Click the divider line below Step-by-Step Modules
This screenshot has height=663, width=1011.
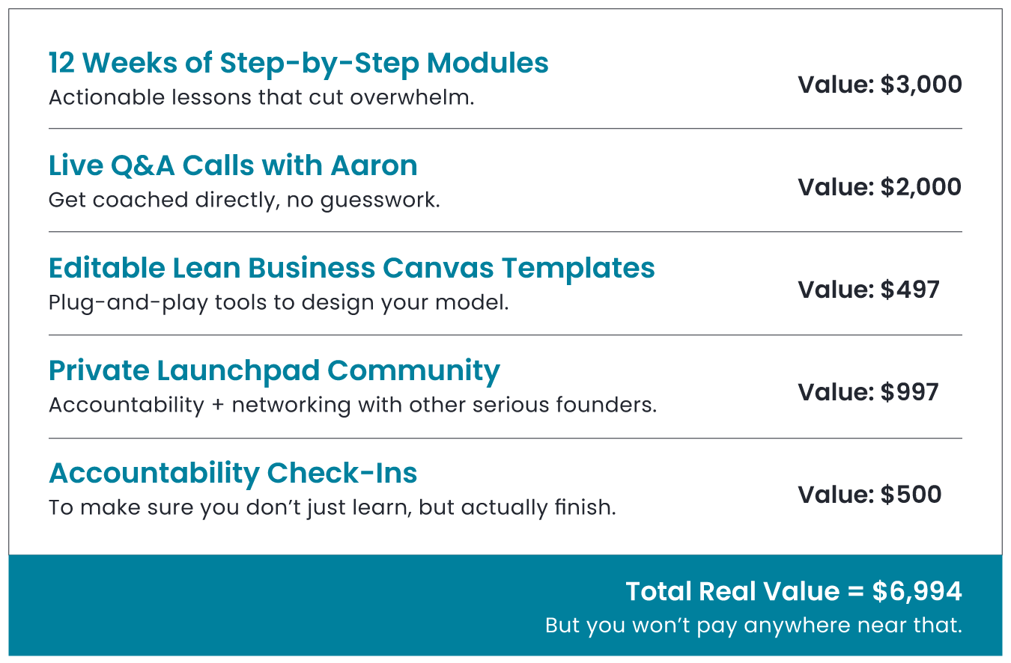pyautogui.click(x=506, y=129)
